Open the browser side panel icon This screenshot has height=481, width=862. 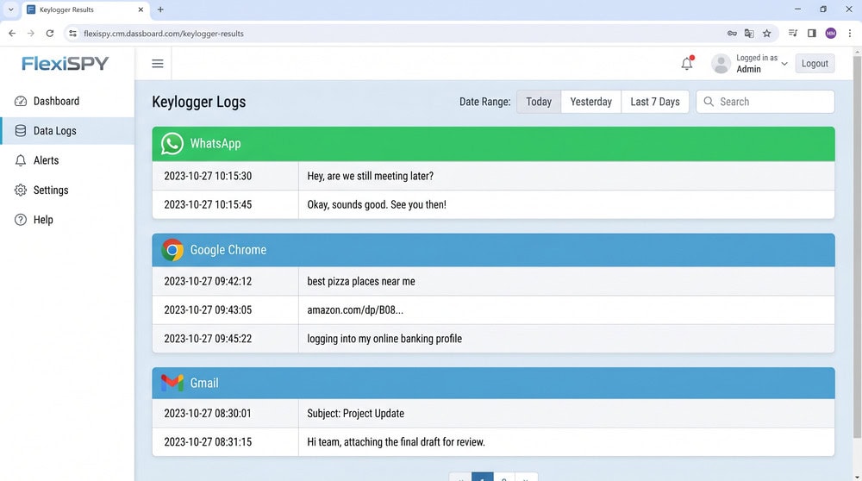coord(811,34)
